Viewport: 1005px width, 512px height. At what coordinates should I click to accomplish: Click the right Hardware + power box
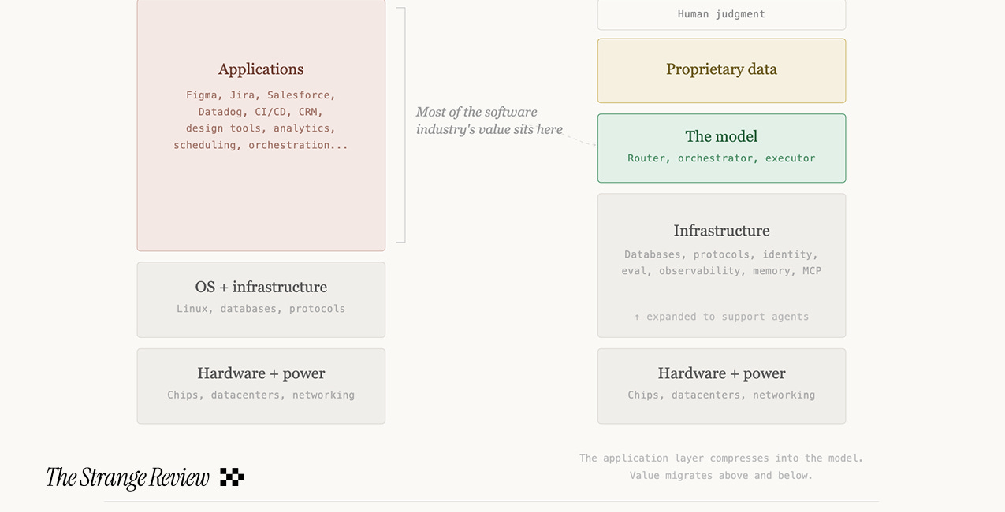point(721,386)
